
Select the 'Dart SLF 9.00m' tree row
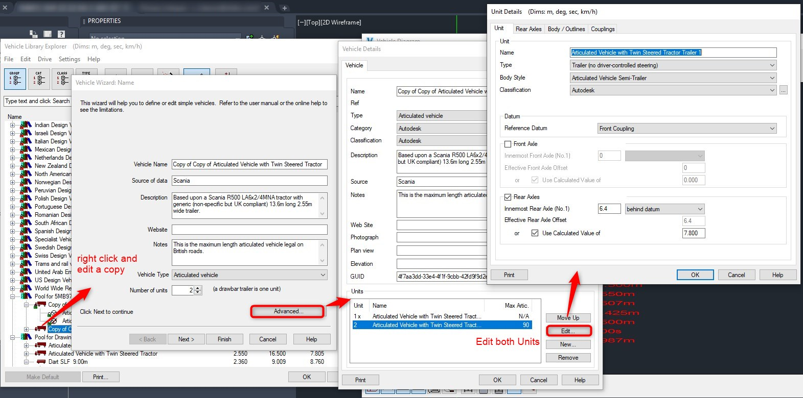point(68,362)
